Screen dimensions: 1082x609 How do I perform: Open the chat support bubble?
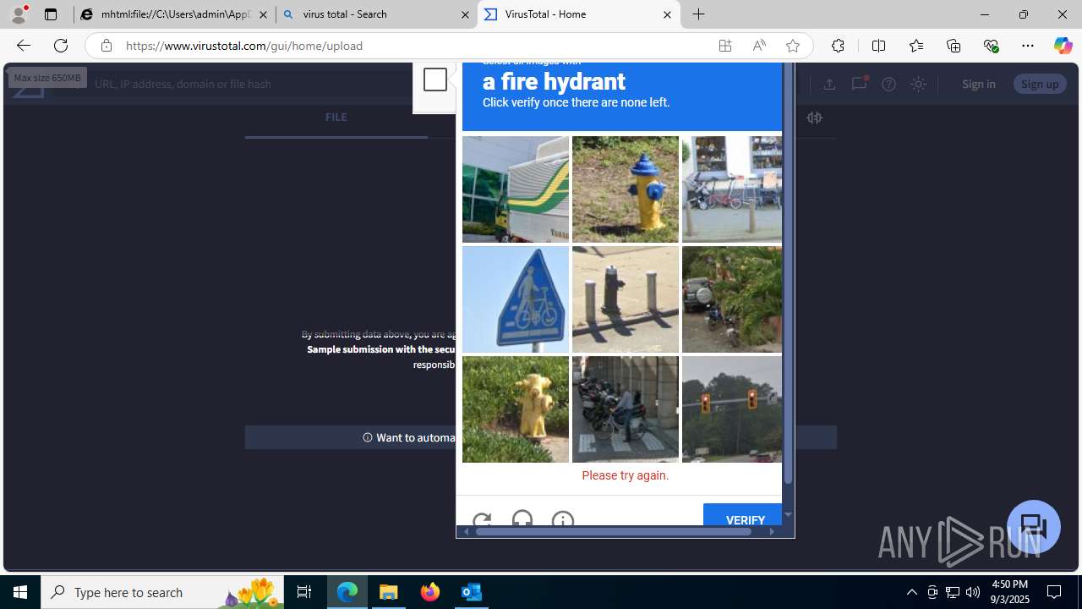click(x=1033, y=526)
